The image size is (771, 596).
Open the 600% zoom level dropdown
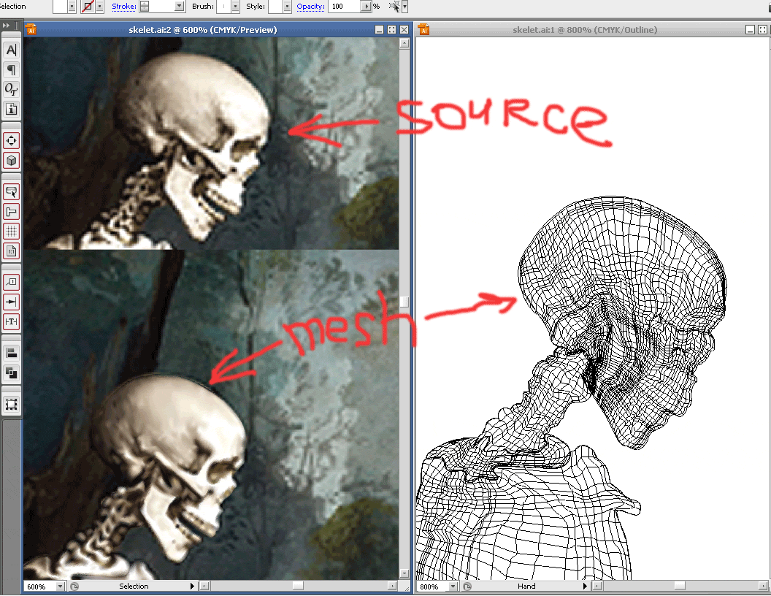[61, 587]
